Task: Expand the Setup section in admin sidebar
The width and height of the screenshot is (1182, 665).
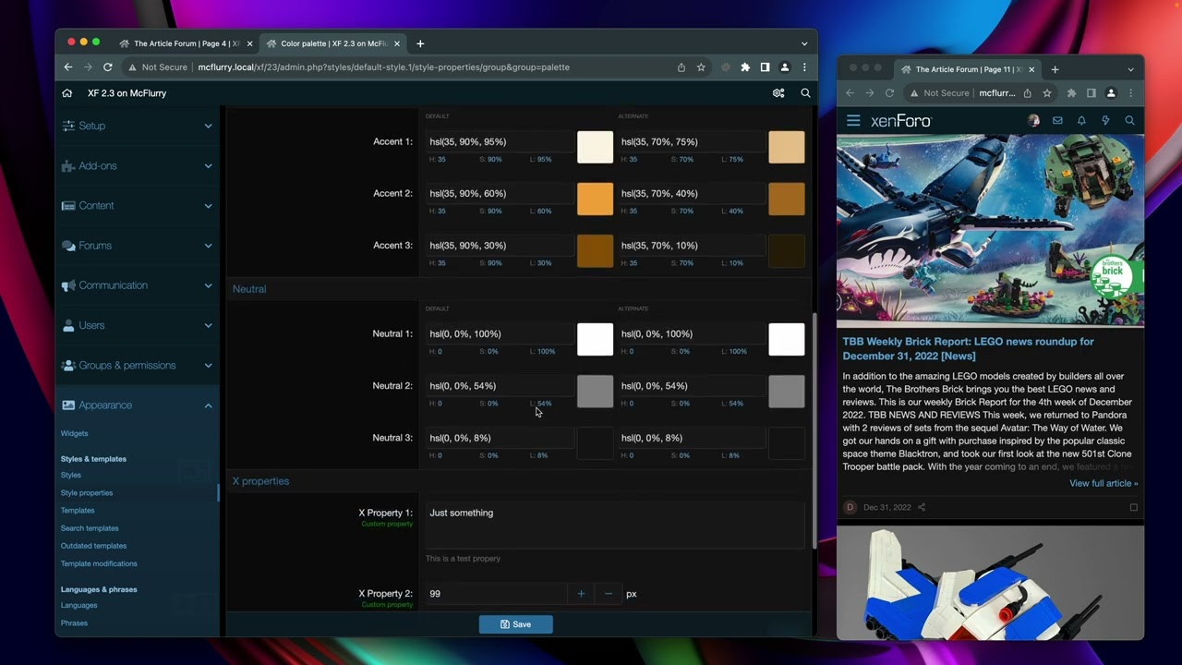Action: (x=137, y=126)
